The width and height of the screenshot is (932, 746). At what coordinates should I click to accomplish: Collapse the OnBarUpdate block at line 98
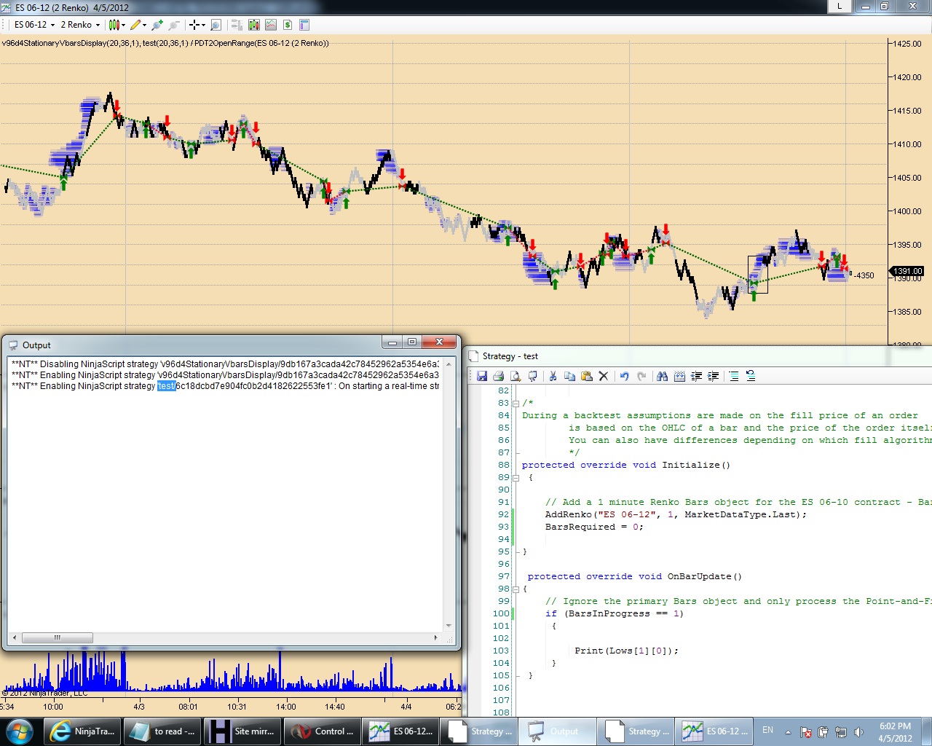[x=516, y=589]
